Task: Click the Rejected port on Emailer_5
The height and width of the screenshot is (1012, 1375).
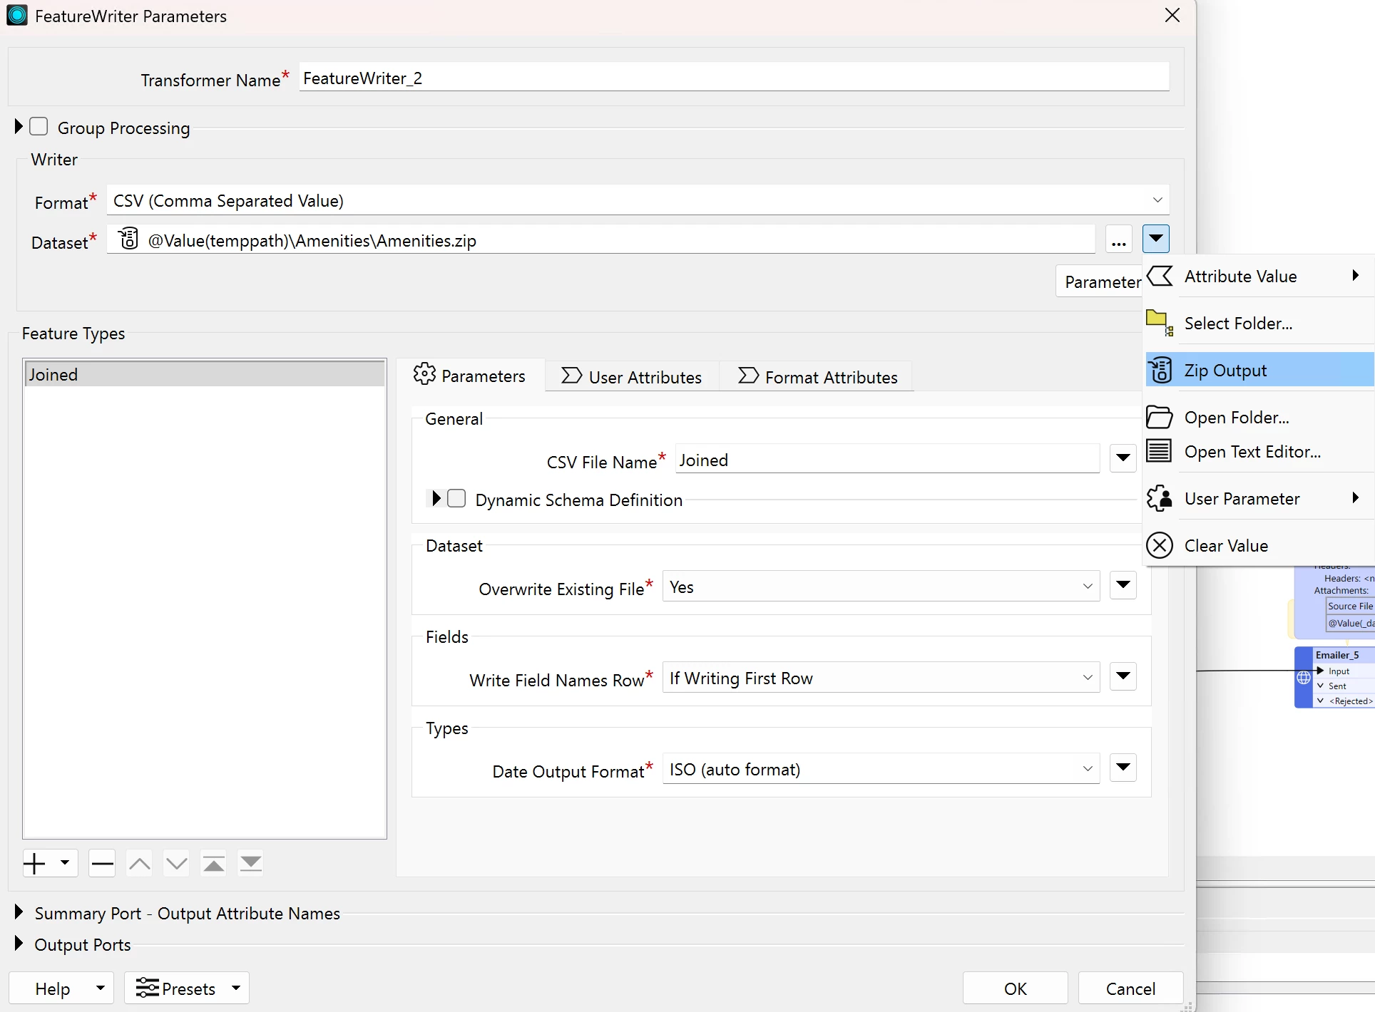Action: 1350,701
